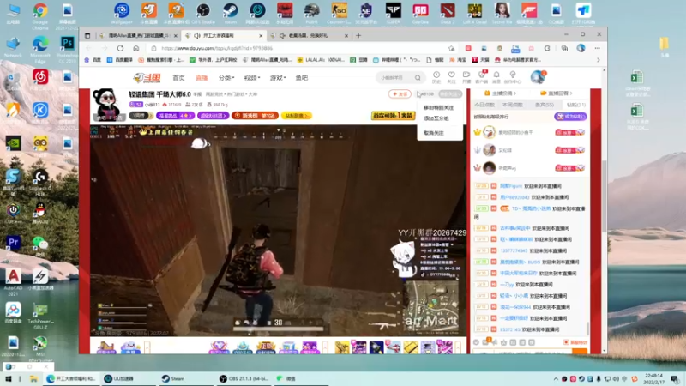The image size is (686, 386).
Task: Open Steam desktop shortcut
Action: point(230,13)
